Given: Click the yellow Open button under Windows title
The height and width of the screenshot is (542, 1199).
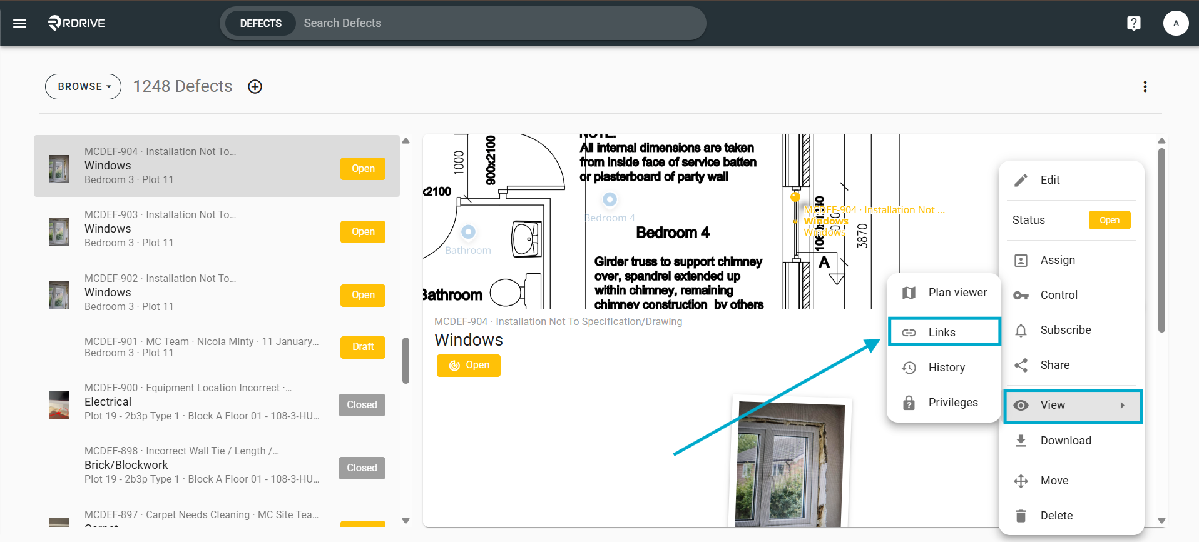Looking at the screenshot, I should (x=468, y=365).
